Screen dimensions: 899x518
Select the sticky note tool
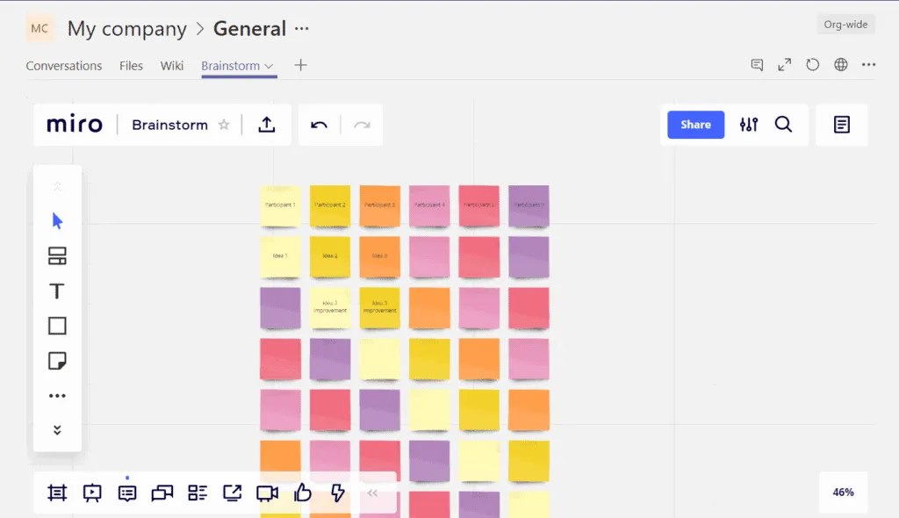56,361
